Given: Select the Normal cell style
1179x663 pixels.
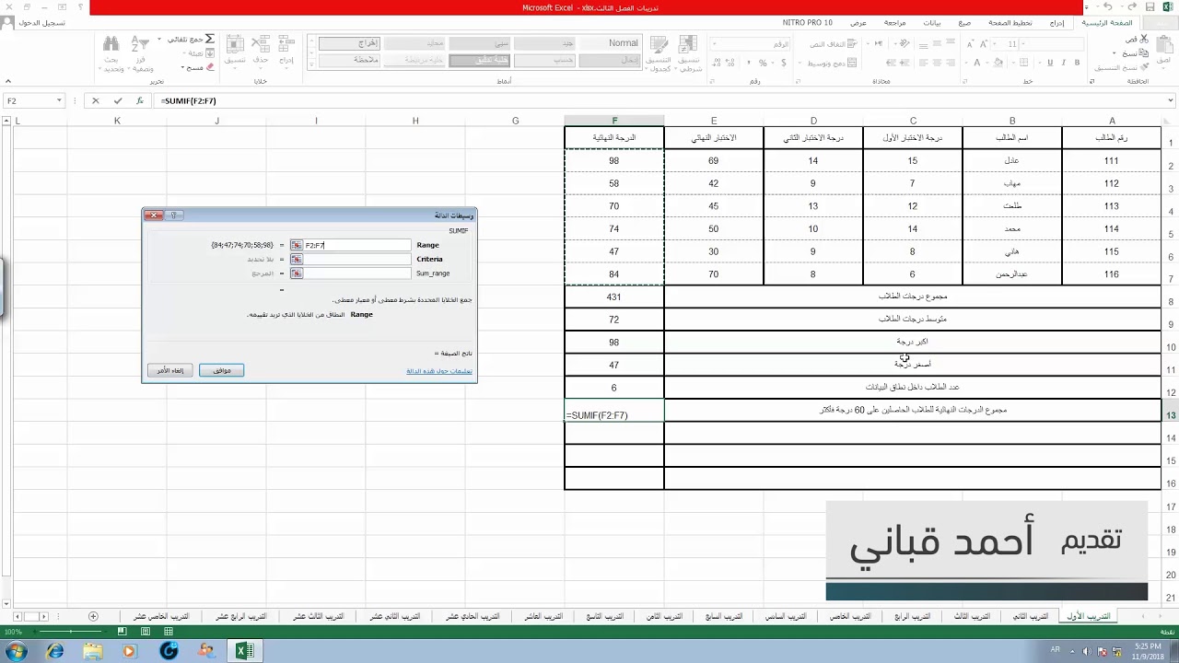Looking at the screenshot, I should [610, 43].
